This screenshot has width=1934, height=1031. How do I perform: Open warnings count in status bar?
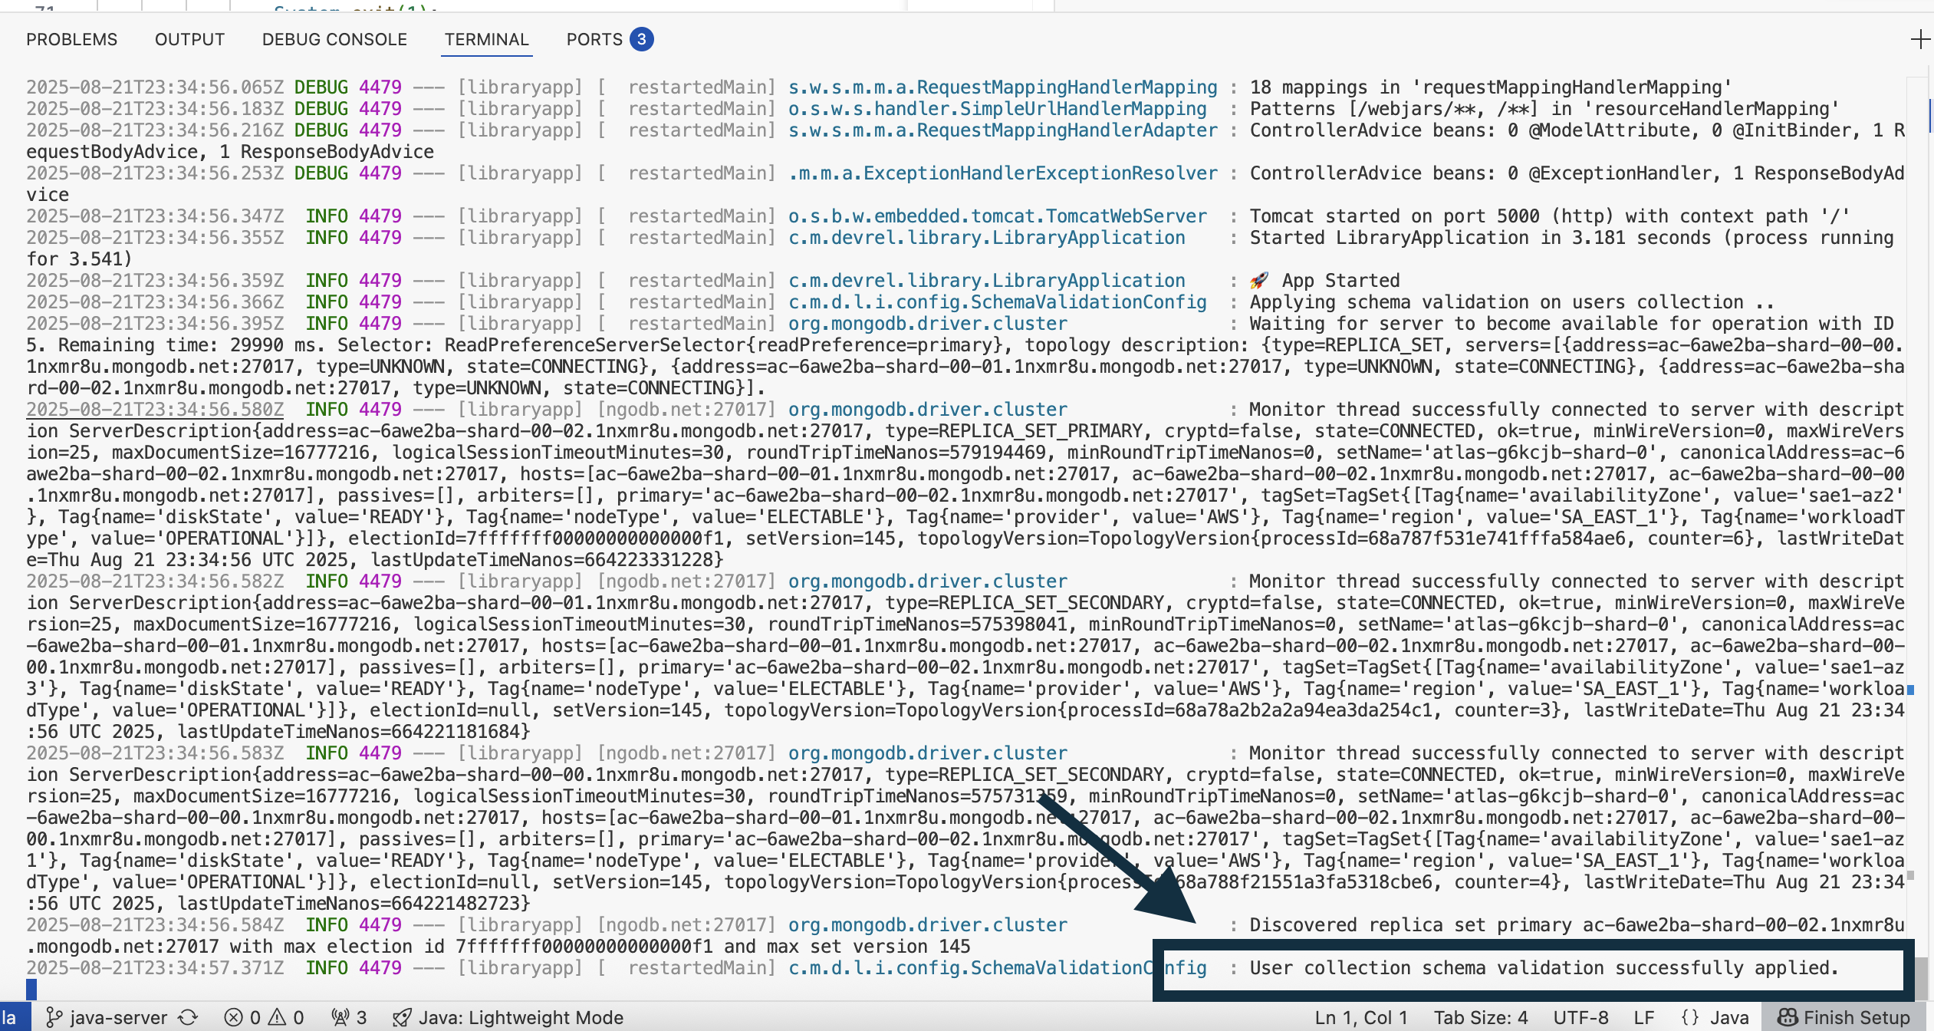[x=285, y=1017]
